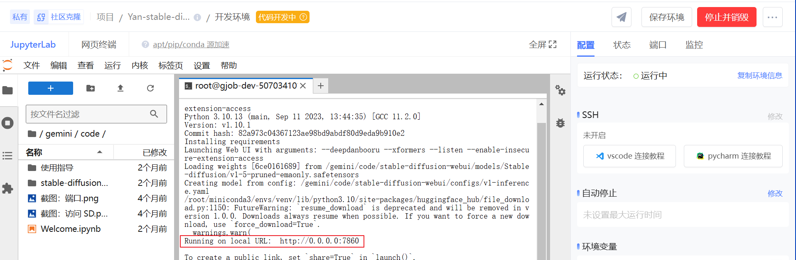
Task: Open the 运行 menu in JupyterLab
Action: (x=112, y=65)
